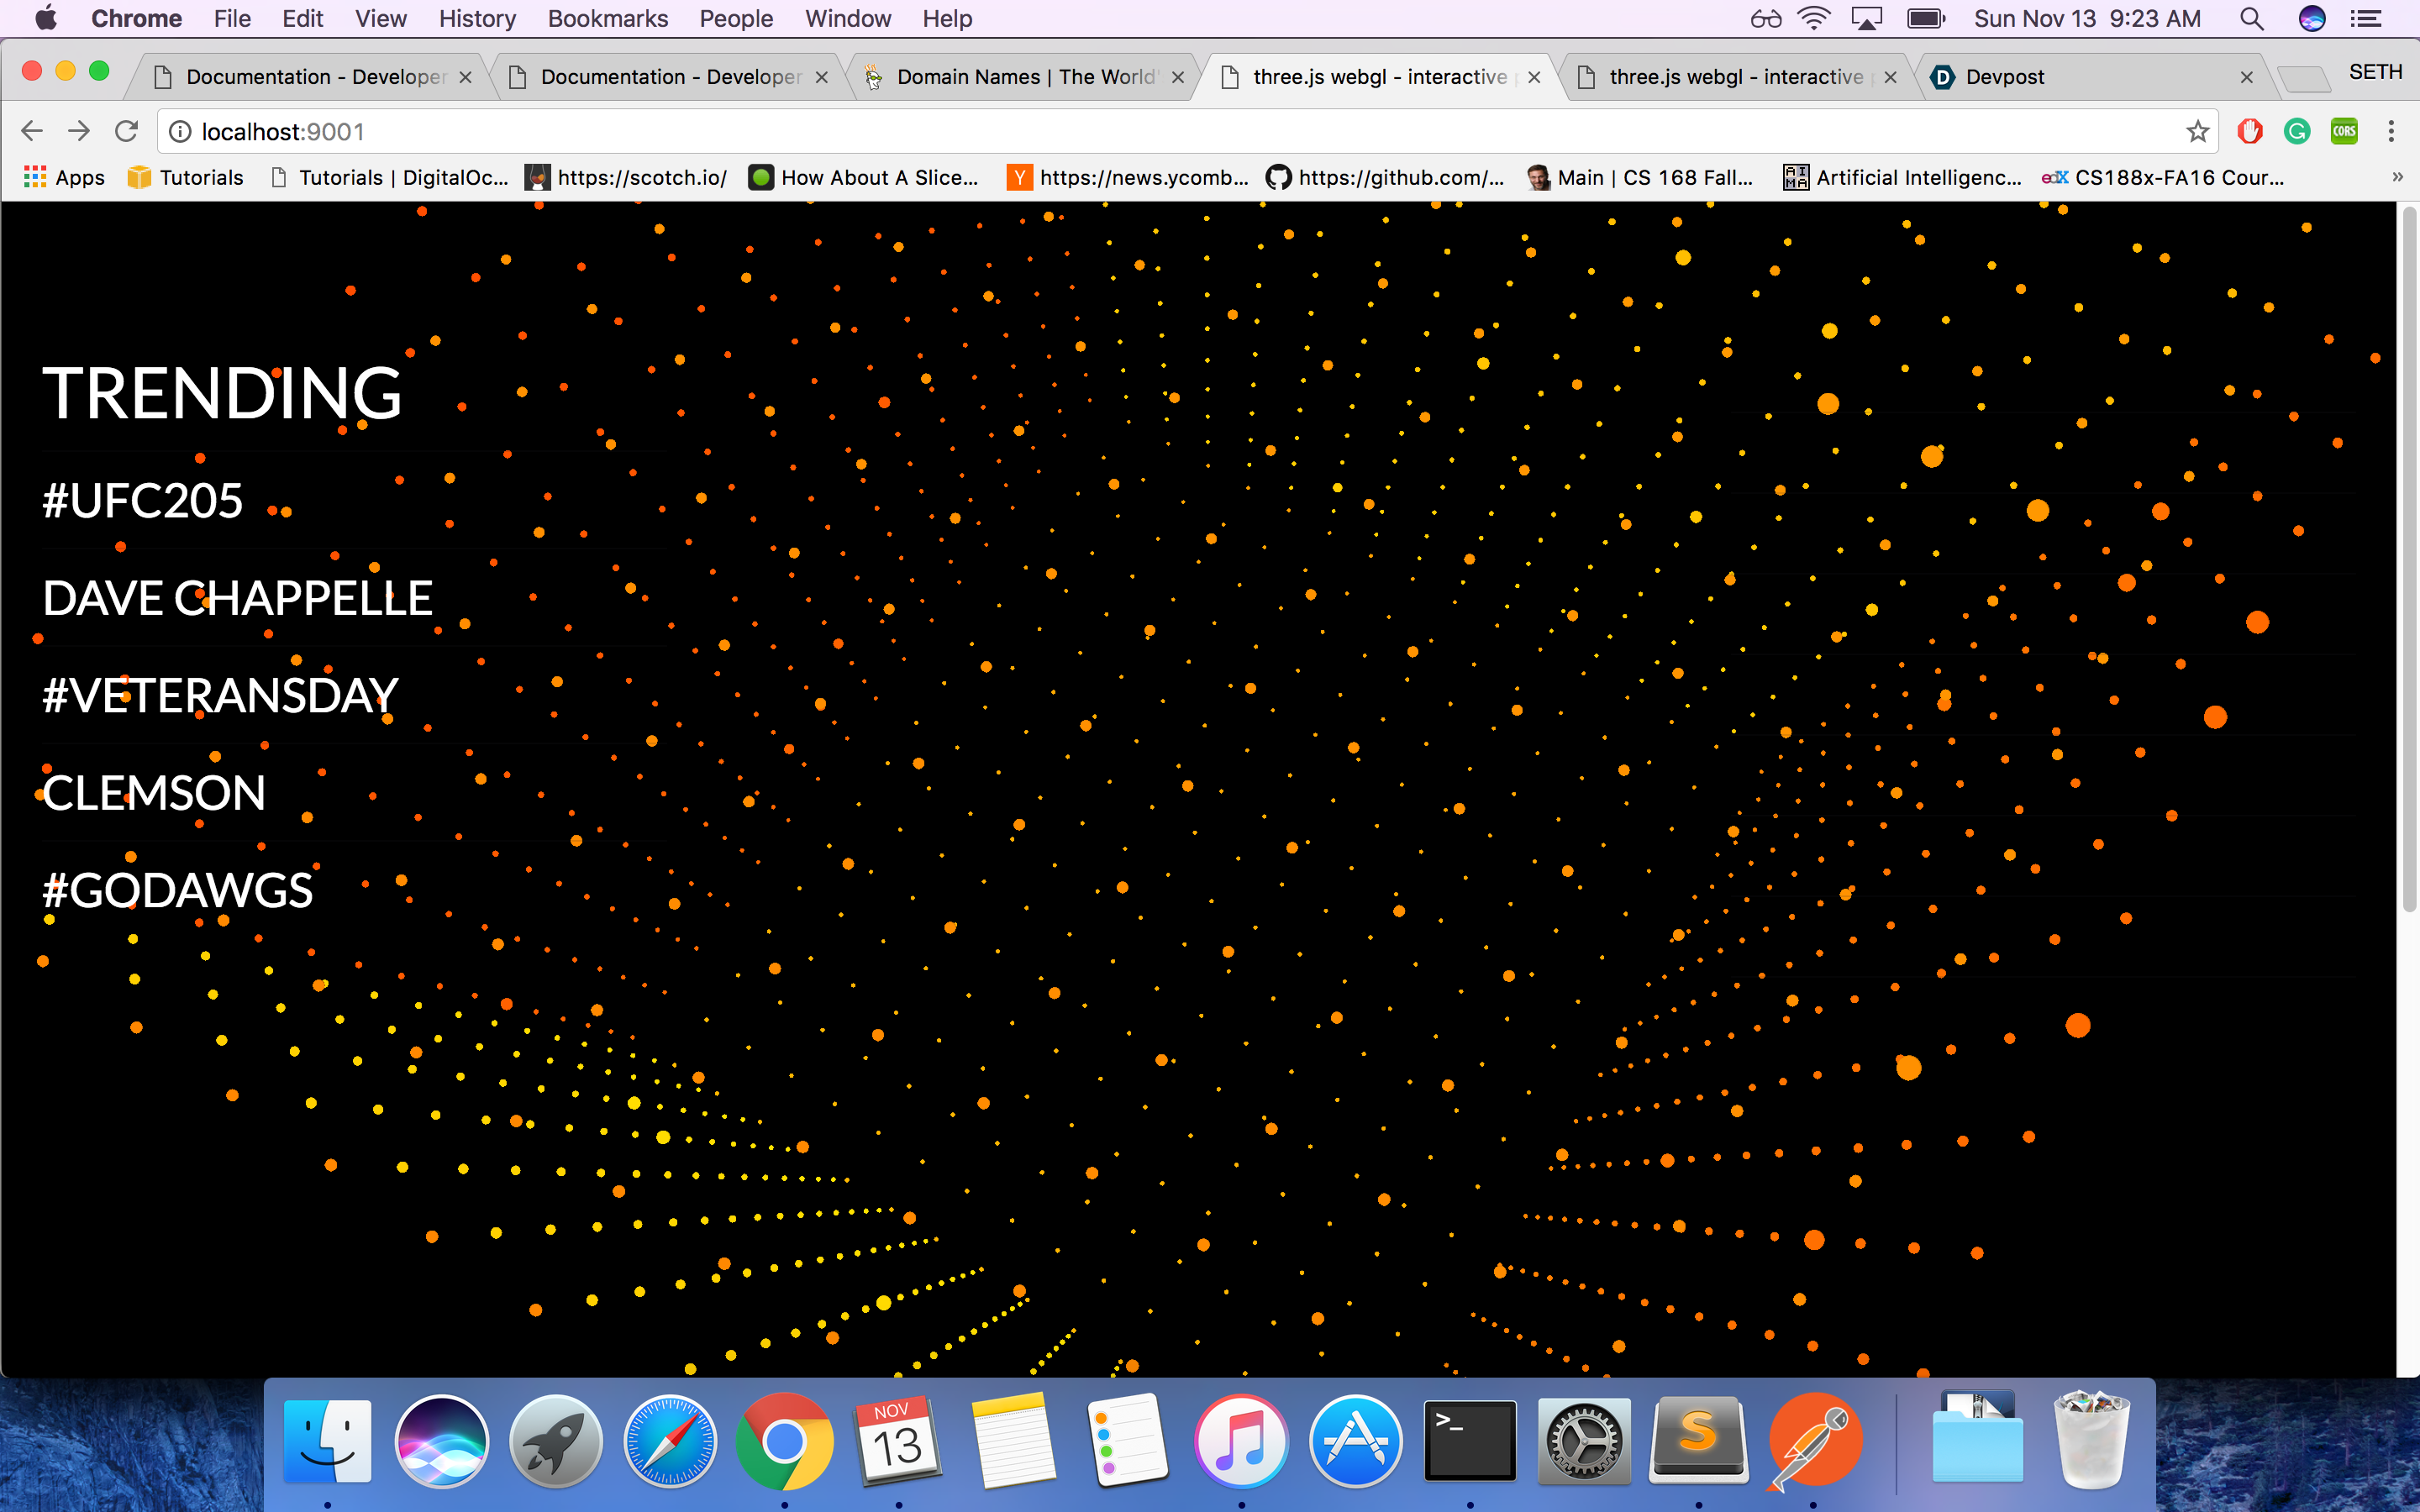Open the Chrome three-dot menu
This screenshot has height=1512, width=2420.
click(2391, 131)
